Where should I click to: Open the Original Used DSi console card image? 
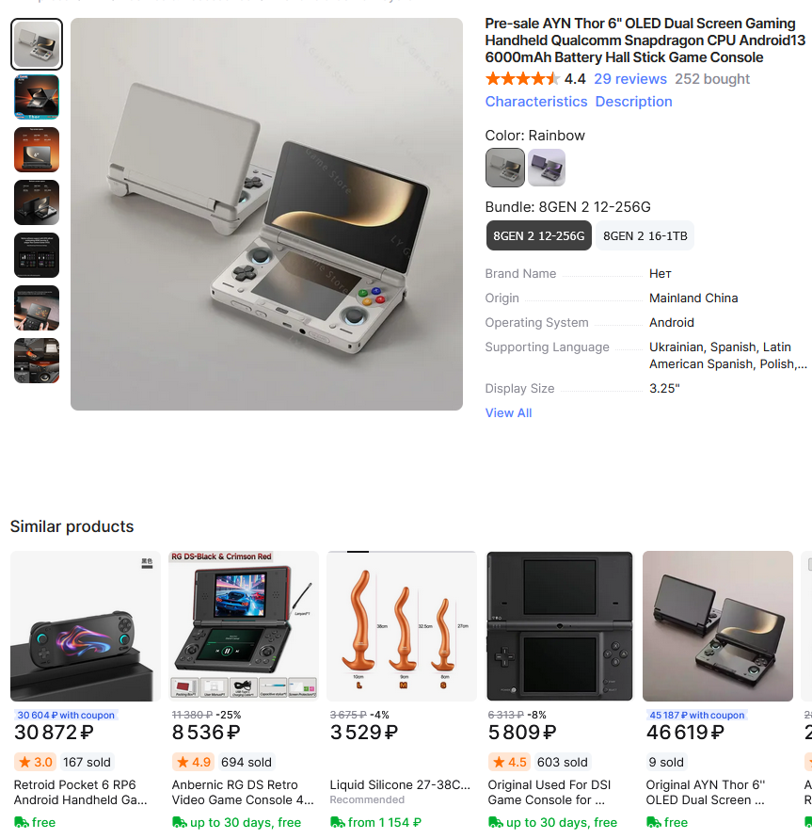560,626
